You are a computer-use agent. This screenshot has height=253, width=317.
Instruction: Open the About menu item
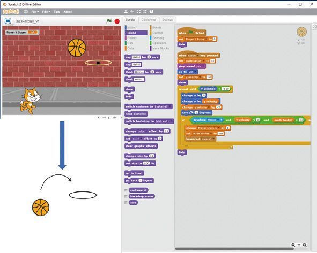[68, 12]
